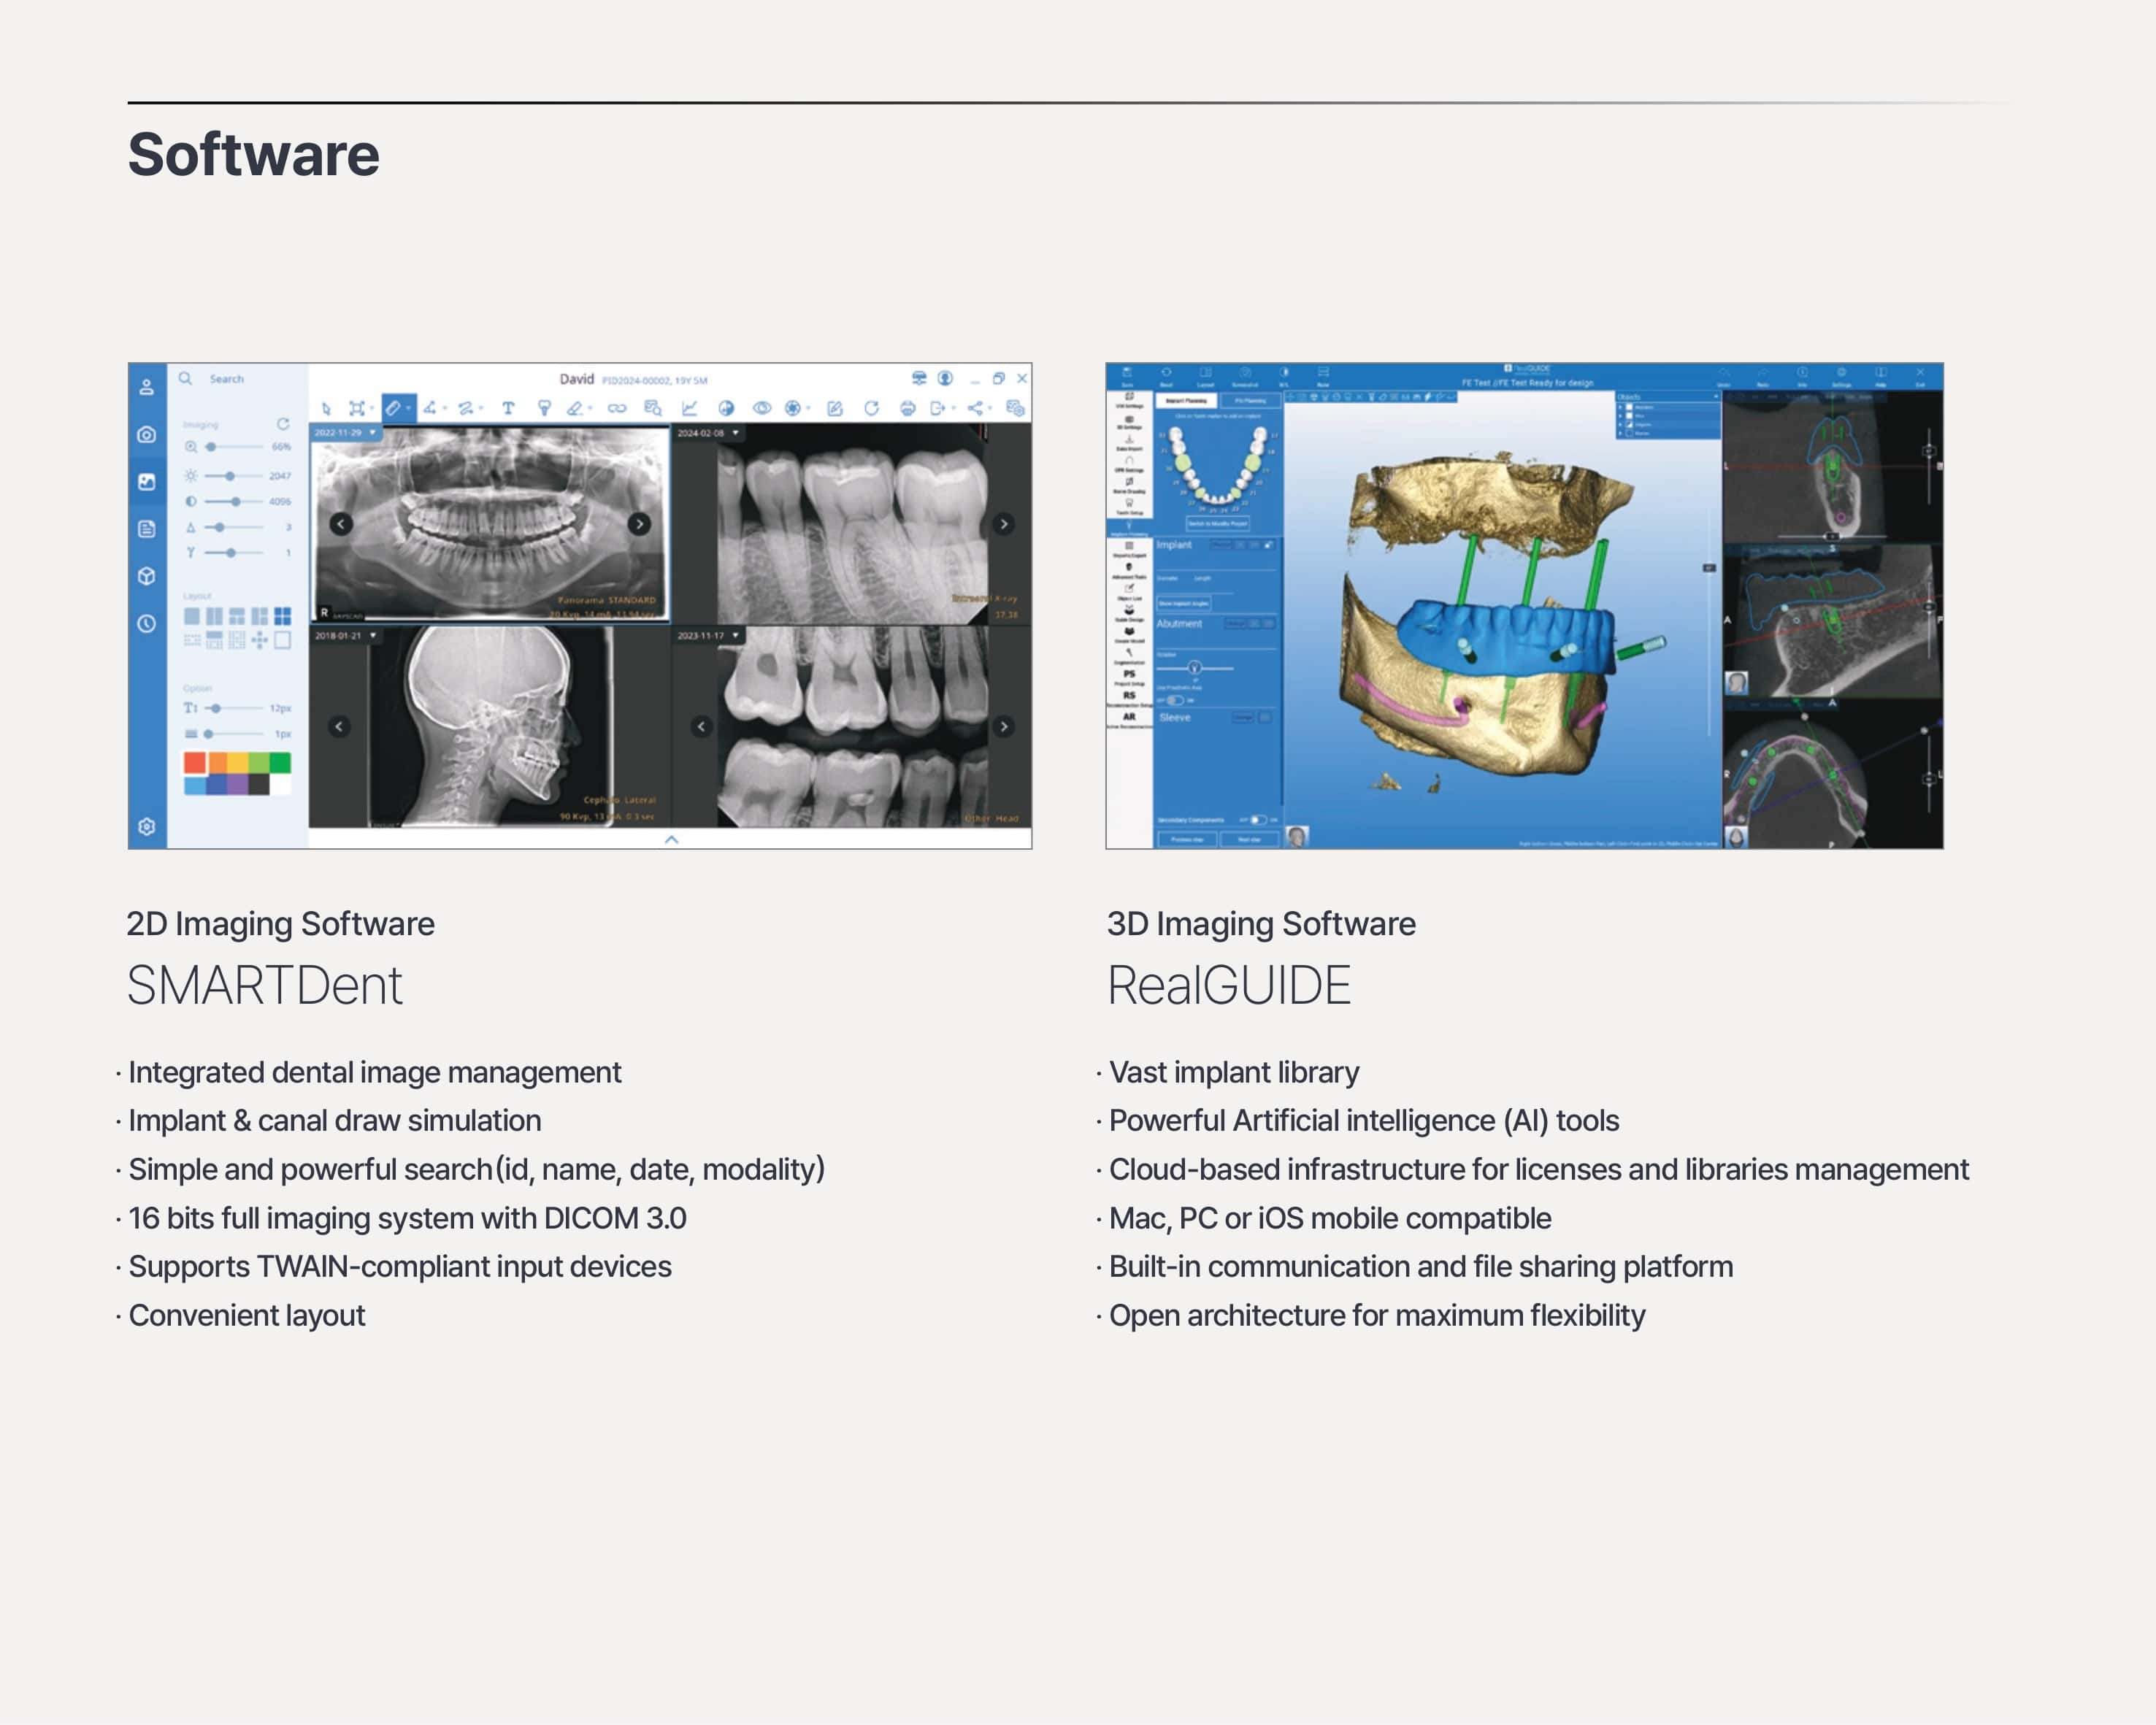The image size is (2156, 1725).
Task: Switch to the Implant Planning tab in RealGUIDE
Action: tap(1187, 401)
